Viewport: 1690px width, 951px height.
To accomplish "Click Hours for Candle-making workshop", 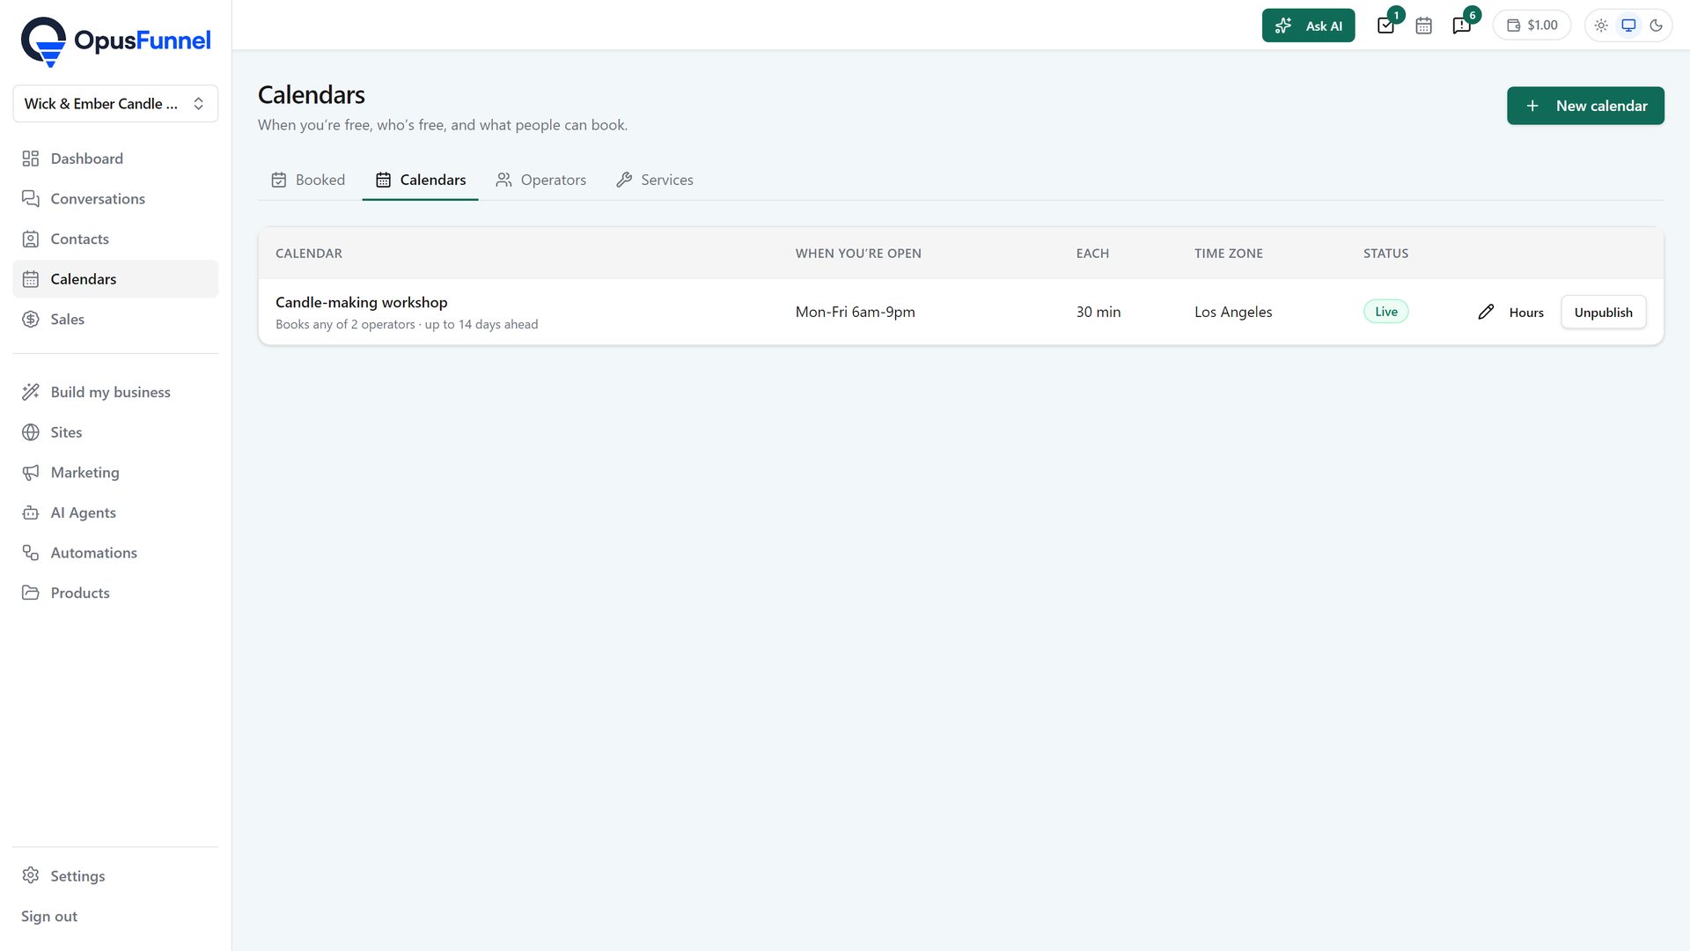I will click(x=1526, y=313).
